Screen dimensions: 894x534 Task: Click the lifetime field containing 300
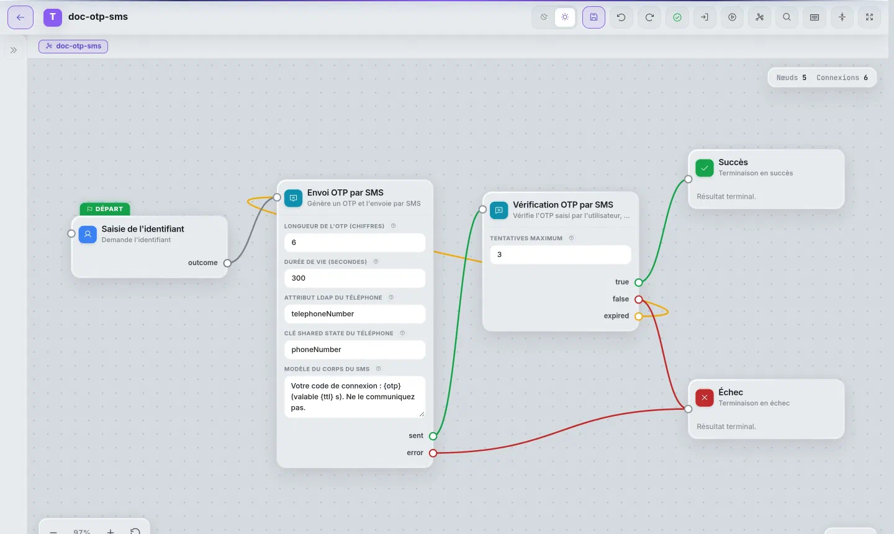(354, 278)
